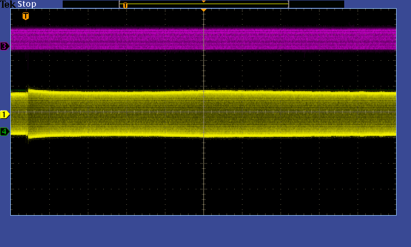Viewport: 411px width, 247px height.
Task: Click the green channel 4 marker
Action: pyautogui.click(x=5, y=132)
